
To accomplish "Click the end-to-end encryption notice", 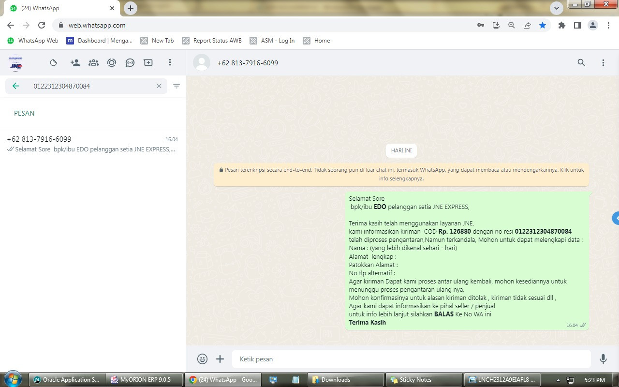I will 401,174.
